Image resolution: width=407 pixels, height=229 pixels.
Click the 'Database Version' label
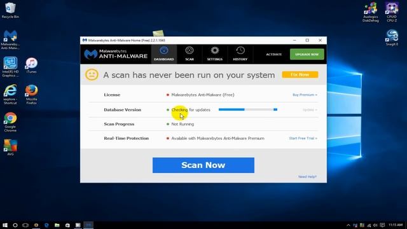[123, 110]
